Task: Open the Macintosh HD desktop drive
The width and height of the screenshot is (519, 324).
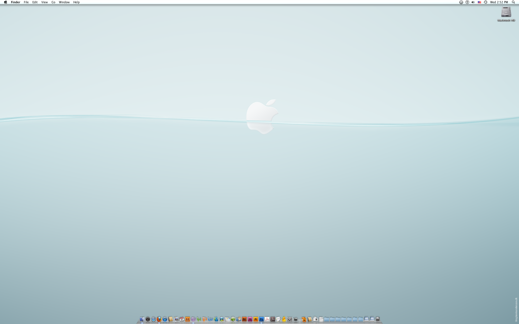Action: 506,14
